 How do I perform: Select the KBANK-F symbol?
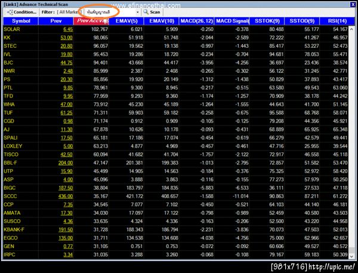tap(14, 229)
